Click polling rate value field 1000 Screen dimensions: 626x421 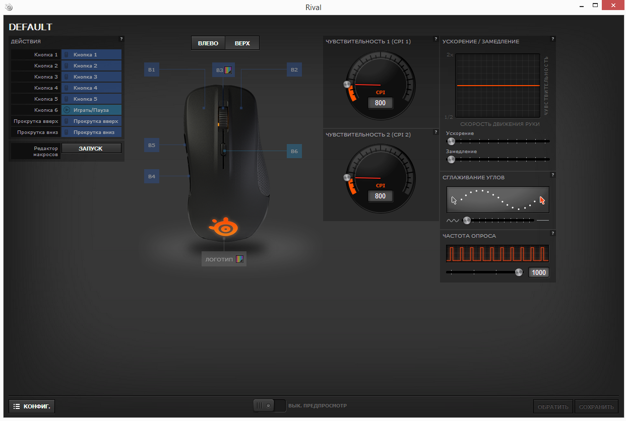(539, 272)
